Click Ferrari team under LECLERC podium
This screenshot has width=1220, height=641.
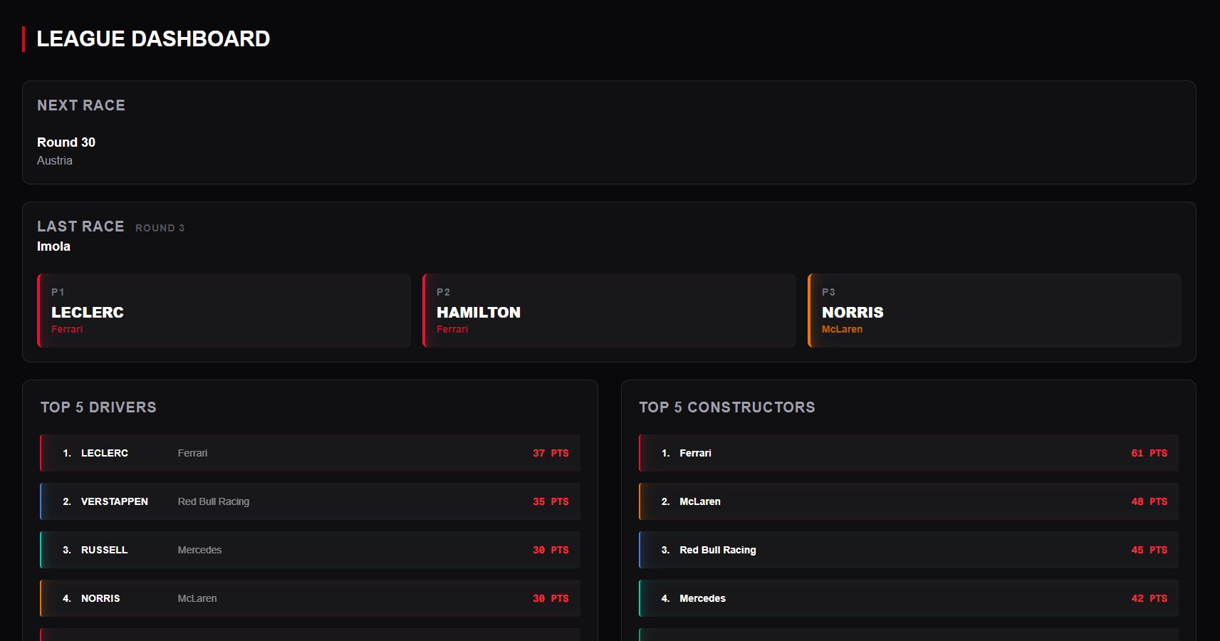coord(67,329)
